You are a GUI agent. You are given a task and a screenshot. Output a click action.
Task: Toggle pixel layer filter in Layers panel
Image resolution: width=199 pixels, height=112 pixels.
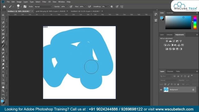coord(174,76)
